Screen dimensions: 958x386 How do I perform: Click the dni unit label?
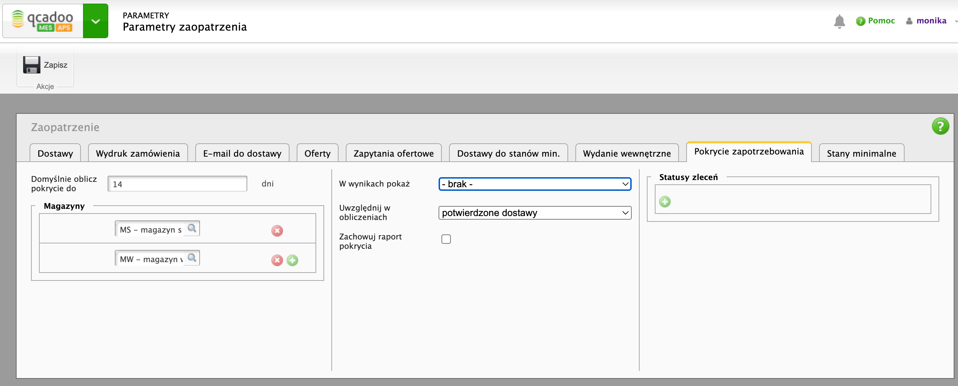[x=267, y=184]
